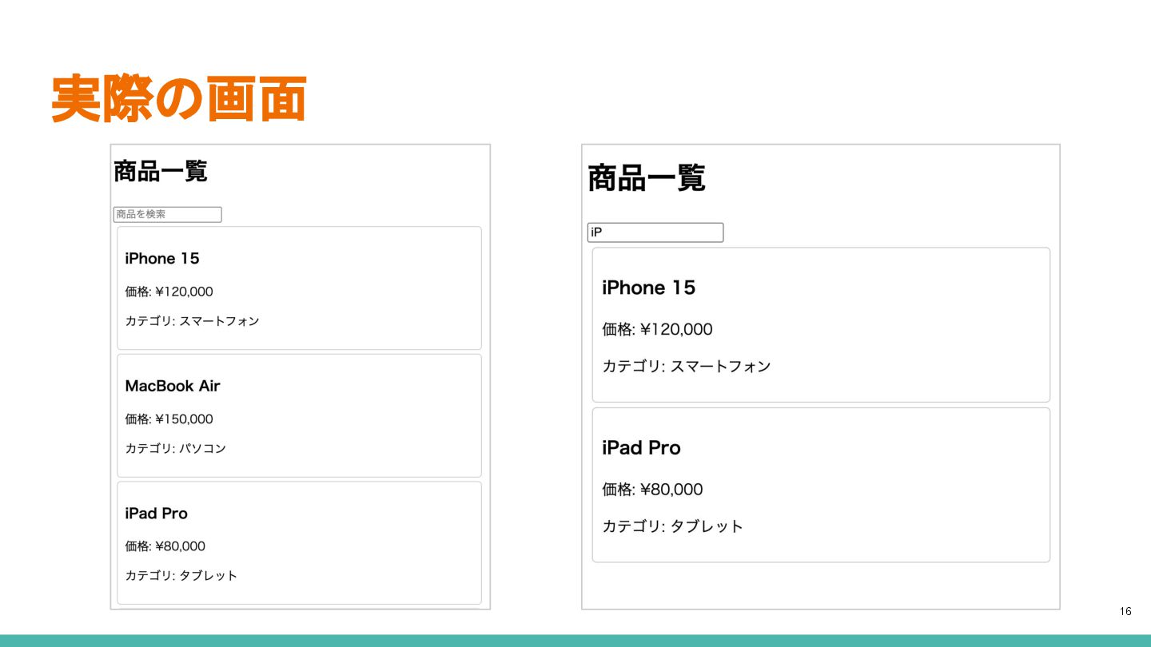
Task: Click カテゴリ: タブレット in unfiltered list
Action: (181, 576)
